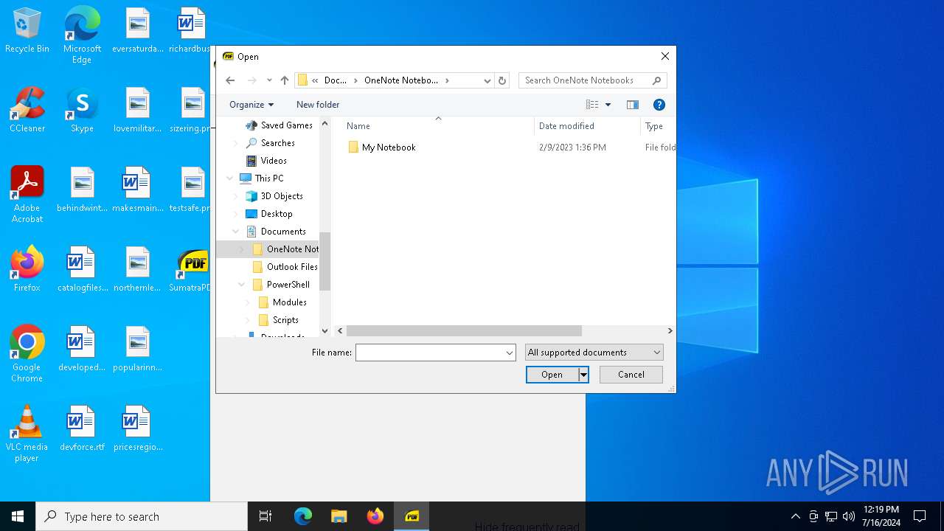Select the My Notebook folder
This screenshot has width=944, height=531.
(x=389, y=147)
